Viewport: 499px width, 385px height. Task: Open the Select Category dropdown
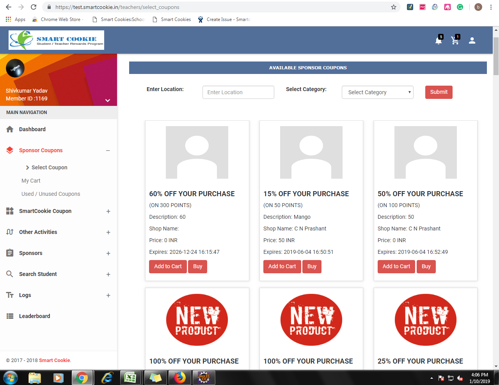(x=377, y=92)
